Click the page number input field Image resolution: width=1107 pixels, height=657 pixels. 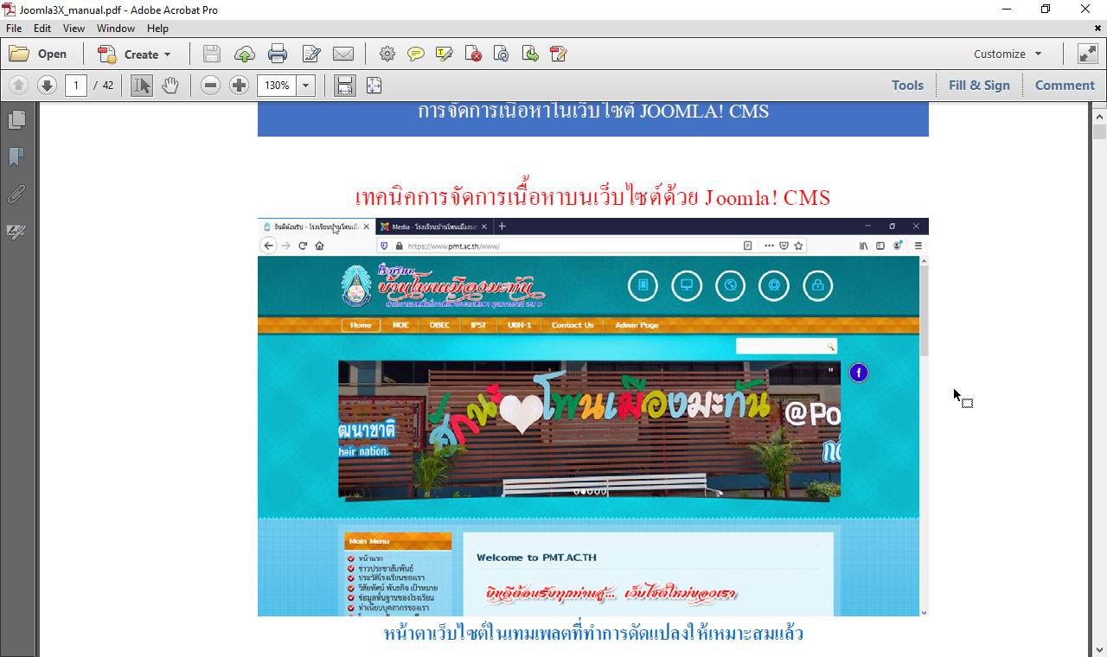(x=76, y=85)
